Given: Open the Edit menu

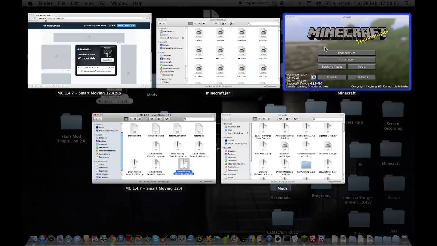Looking at the screenshot, I should pos(75,3).
